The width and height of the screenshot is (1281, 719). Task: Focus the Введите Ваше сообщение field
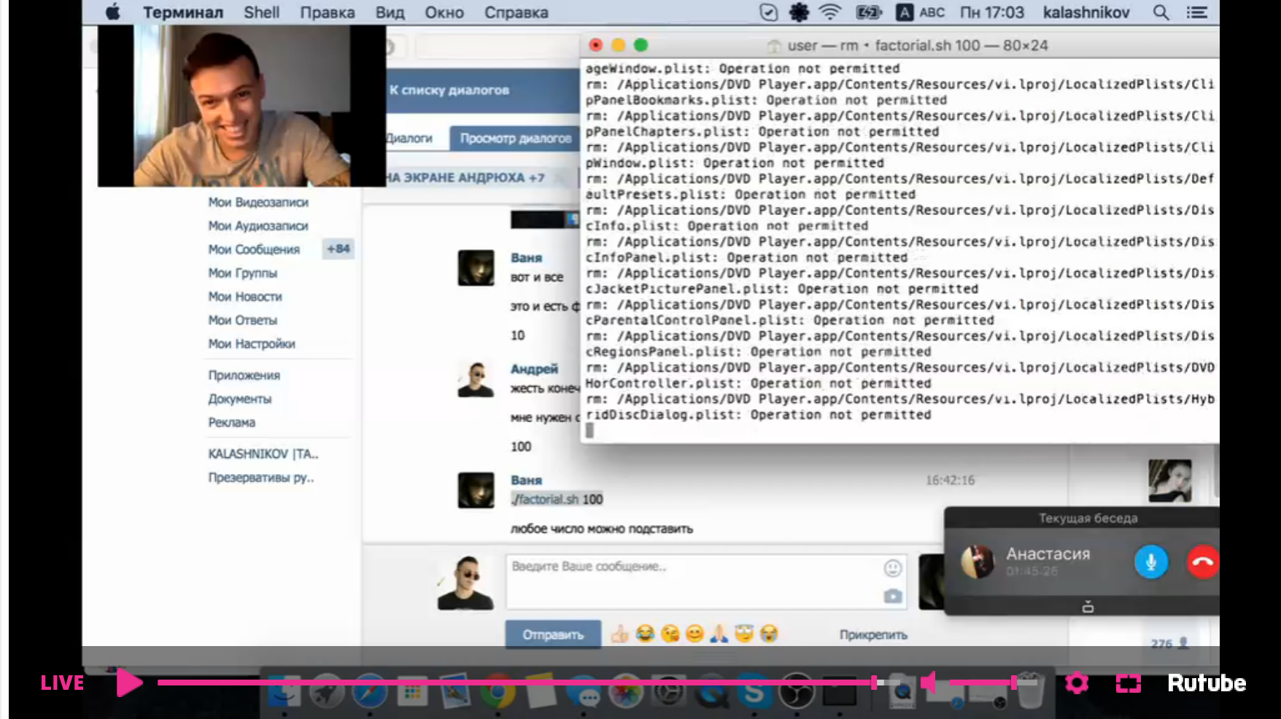click(x=706, y=581)
